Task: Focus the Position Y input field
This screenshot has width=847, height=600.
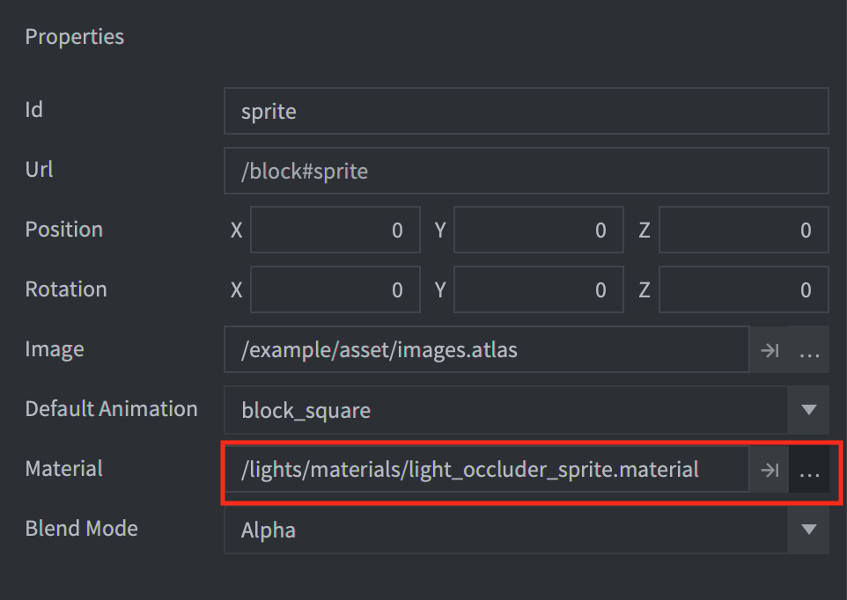Action: [539, 230]
